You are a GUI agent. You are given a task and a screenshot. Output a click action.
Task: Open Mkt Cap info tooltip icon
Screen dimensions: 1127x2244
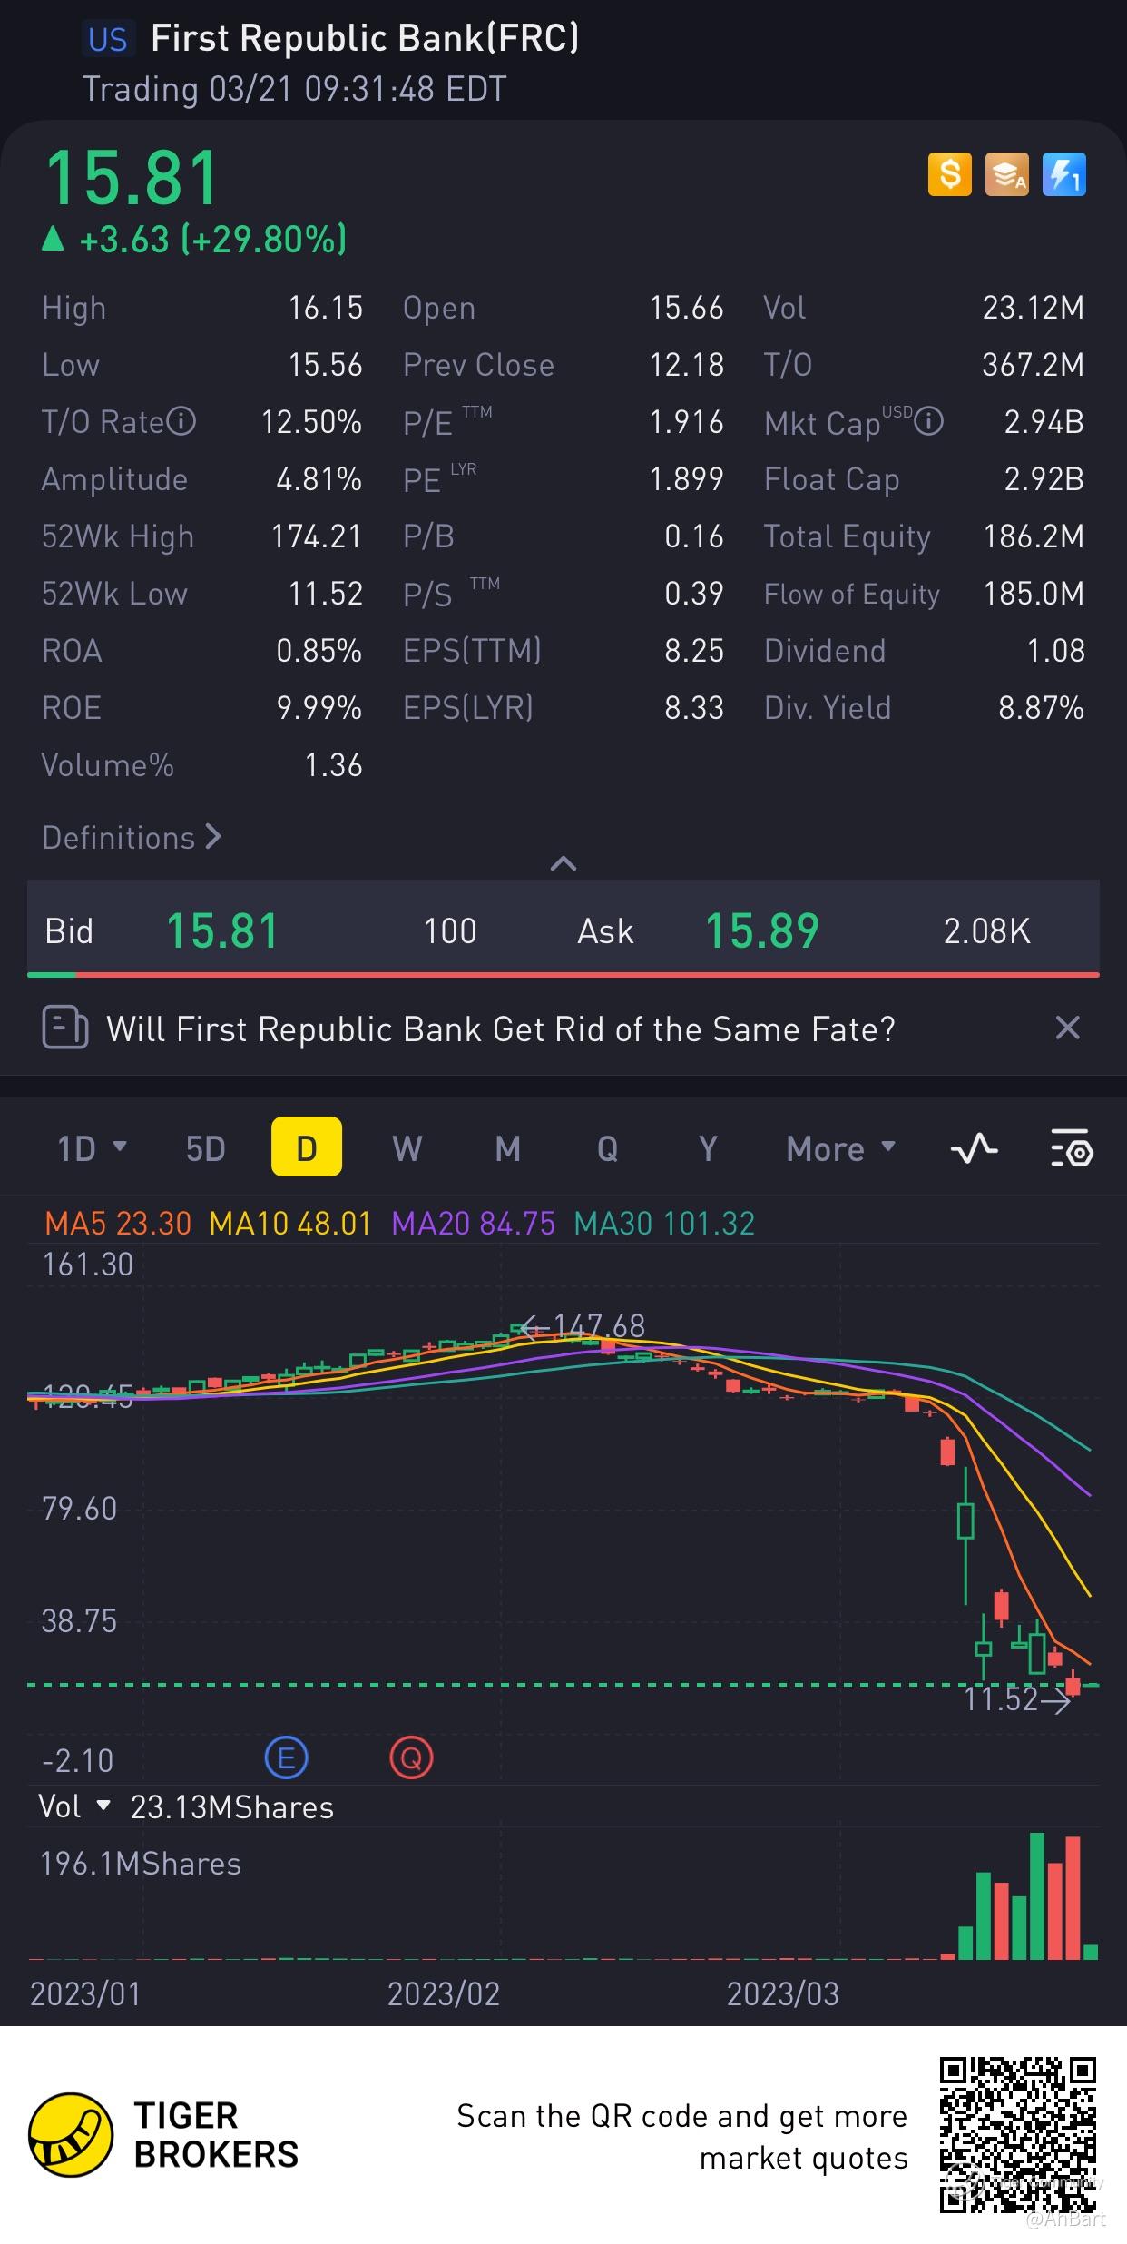[928, 422]
